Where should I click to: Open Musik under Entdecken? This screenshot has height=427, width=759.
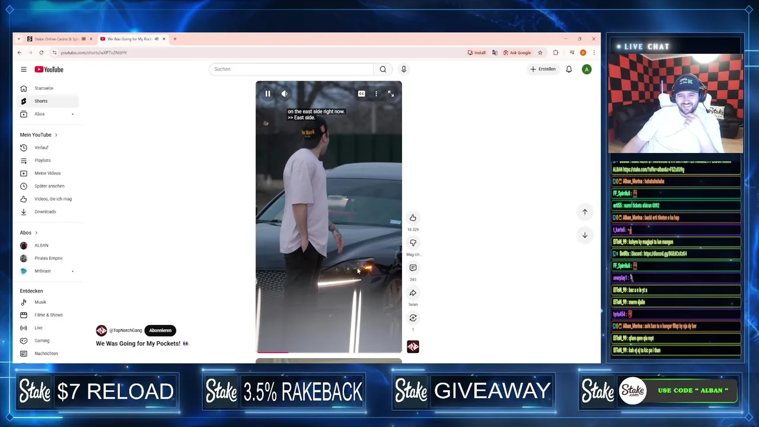47,302
